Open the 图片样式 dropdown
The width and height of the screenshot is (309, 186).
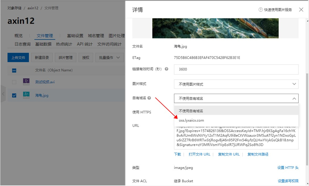click(236, 84)
